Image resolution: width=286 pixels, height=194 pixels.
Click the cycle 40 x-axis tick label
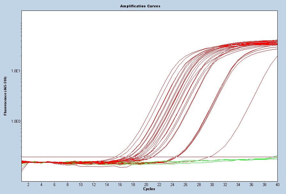pos(277,184)
